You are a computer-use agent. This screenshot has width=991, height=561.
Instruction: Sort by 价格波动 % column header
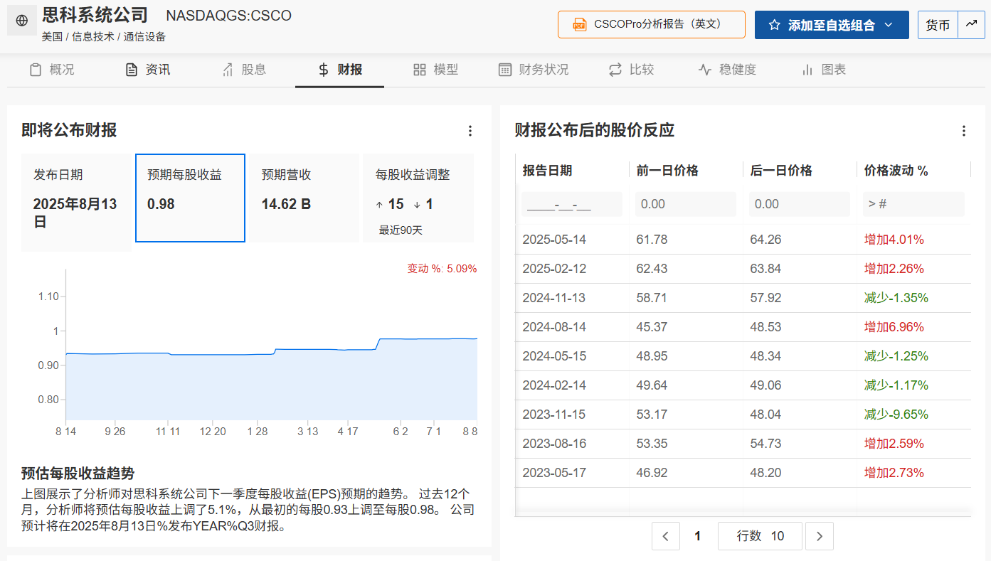896,171
